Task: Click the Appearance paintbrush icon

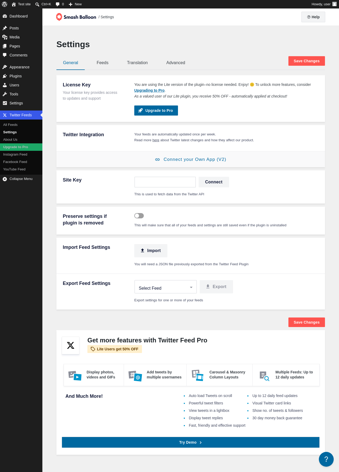Action: (x=5, y=67)
